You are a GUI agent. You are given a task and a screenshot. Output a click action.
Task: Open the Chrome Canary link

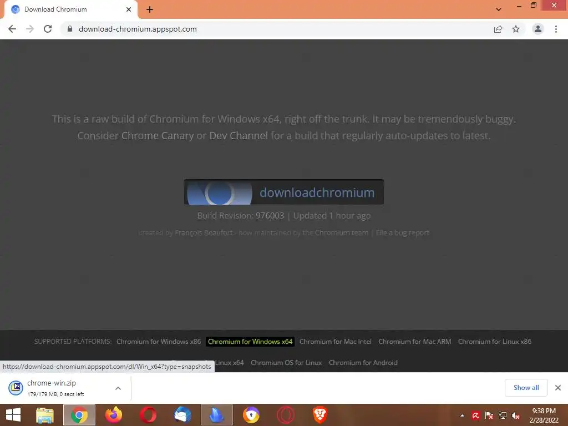click(158, 135)
